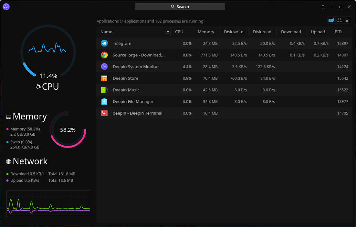Toggle Name column sort arrow
Image resolution: width=356 pixels, height=227 pixels.
pyautogui.click(x=168, y=32)
